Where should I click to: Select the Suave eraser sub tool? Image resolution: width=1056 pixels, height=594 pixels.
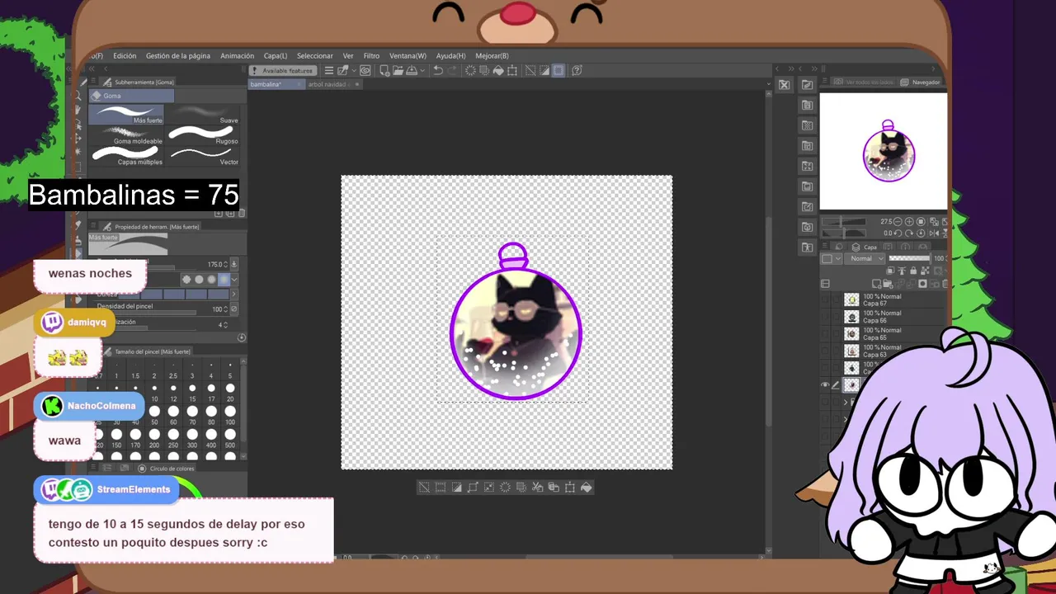[204, 115]
